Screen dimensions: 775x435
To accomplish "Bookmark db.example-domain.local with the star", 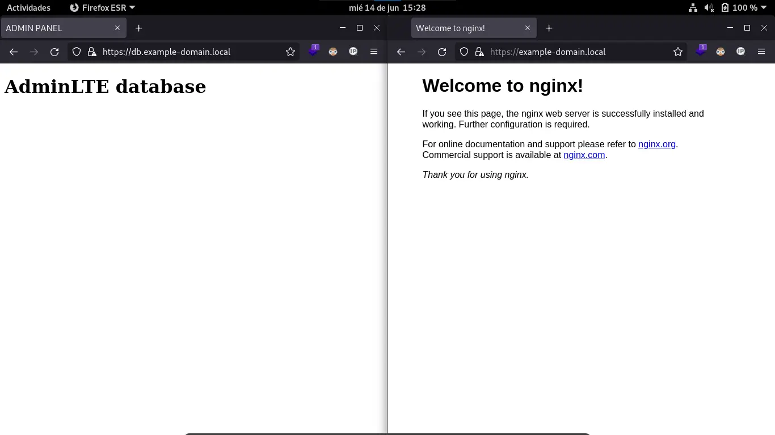I will pyautogui.click(x=290, y=52).
